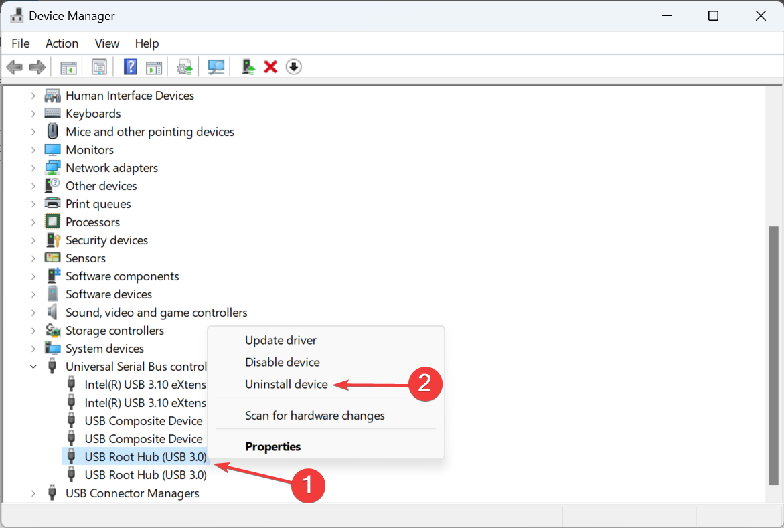Click the Back arrow toolbar icon
Screen dimensions: 784x528
coord(15,66)
